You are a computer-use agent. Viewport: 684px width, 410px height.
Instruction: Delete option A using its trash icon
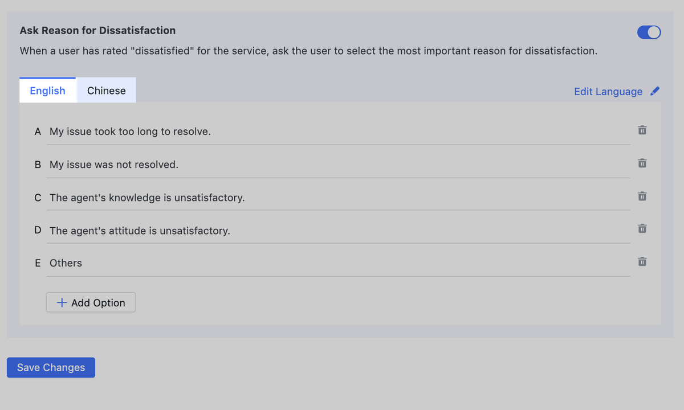pos(642,130)
